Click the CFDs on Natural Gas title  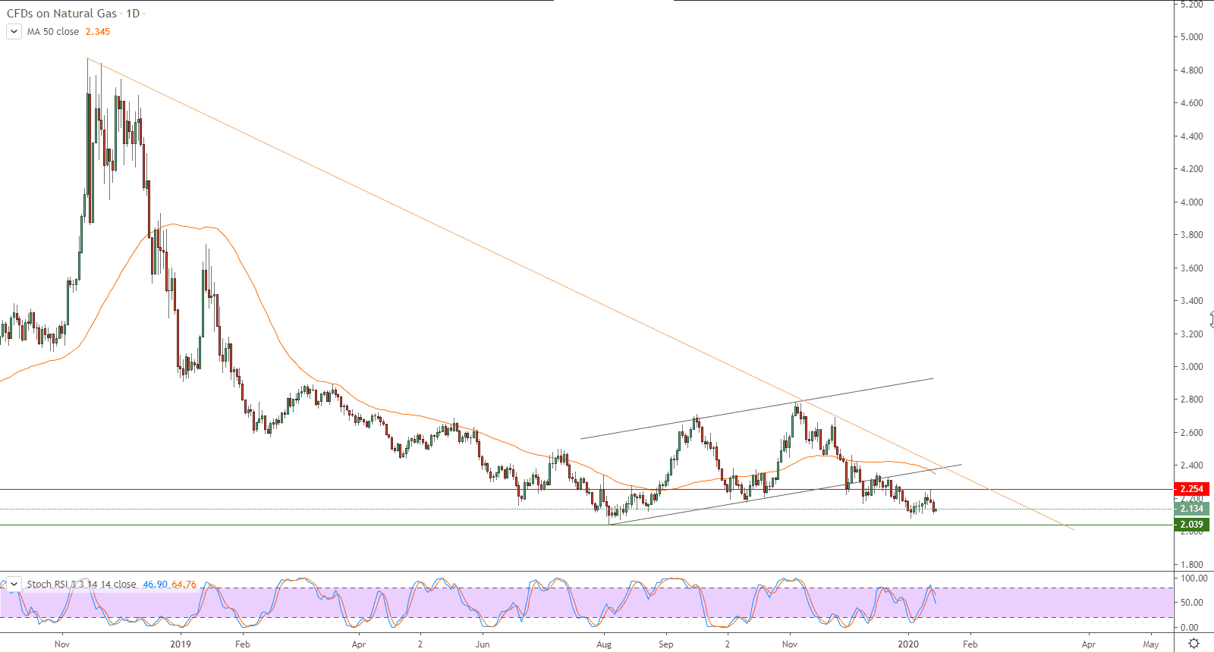(62, 14)
